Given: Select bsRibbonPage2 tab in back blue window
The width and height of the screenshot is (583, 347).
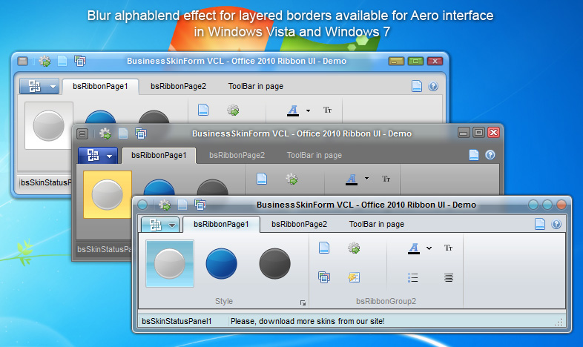Looking at the screenshot, I should [178, 86].
